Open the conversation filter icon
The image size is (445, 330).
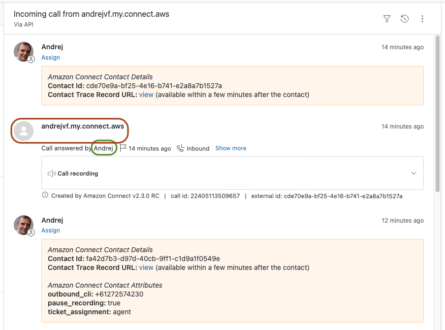tap(387, 19)
